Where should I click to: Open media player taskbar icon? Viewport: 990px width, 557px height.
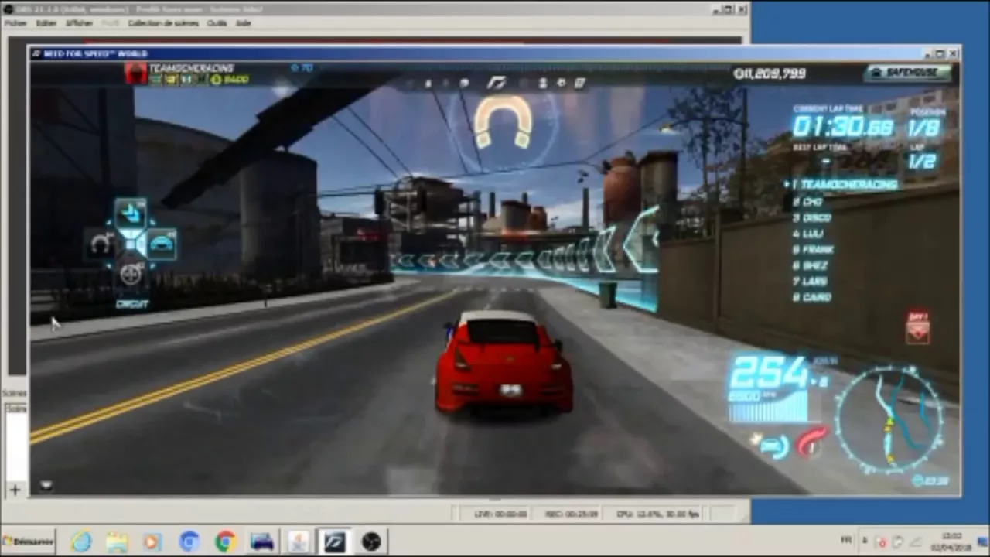(x=152, y=542)
